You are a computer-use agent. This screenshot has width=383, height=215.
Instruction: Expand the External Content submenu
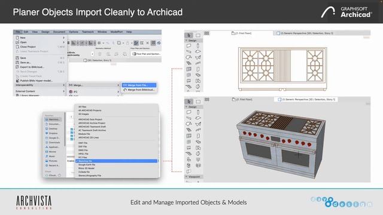[40, 91]
